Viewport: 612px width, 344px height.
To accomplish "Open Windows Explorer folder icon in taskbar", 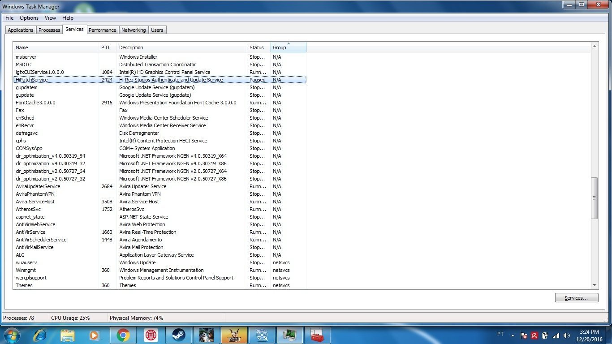I will click(68, 335).
